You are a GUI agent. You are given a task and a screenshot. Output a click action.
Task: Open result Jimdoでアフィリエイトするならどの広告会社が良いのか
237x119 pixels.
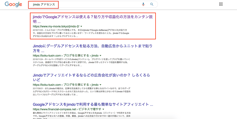[91, 77]
